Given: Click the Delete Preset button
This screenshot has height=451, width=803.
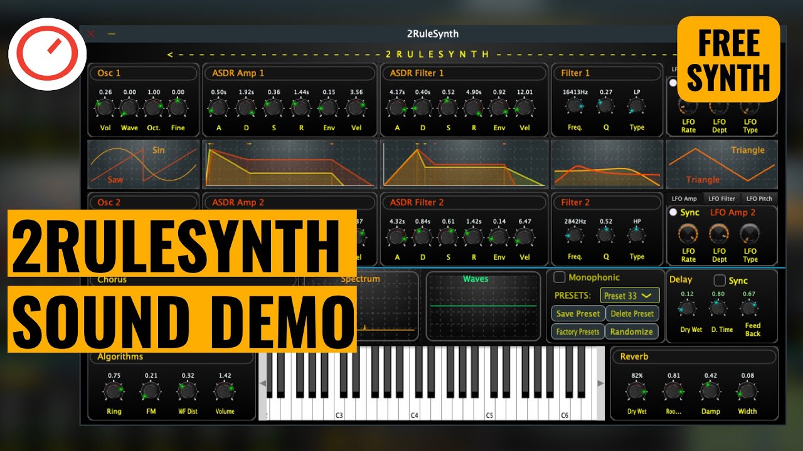Looking at the screenshot, I should 632,314.
